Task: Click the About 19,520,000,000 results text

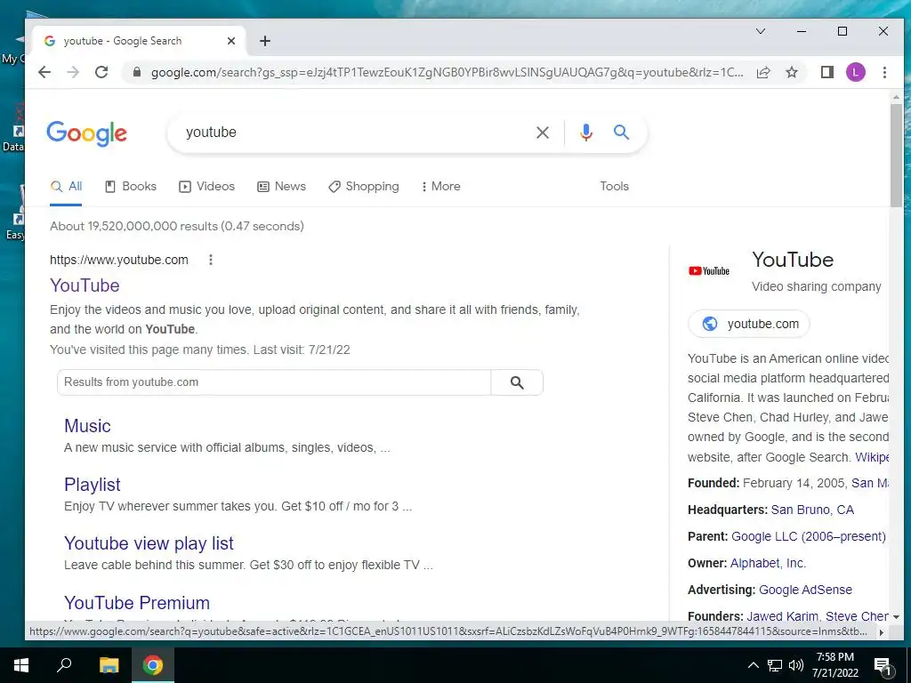Action: 177,227
